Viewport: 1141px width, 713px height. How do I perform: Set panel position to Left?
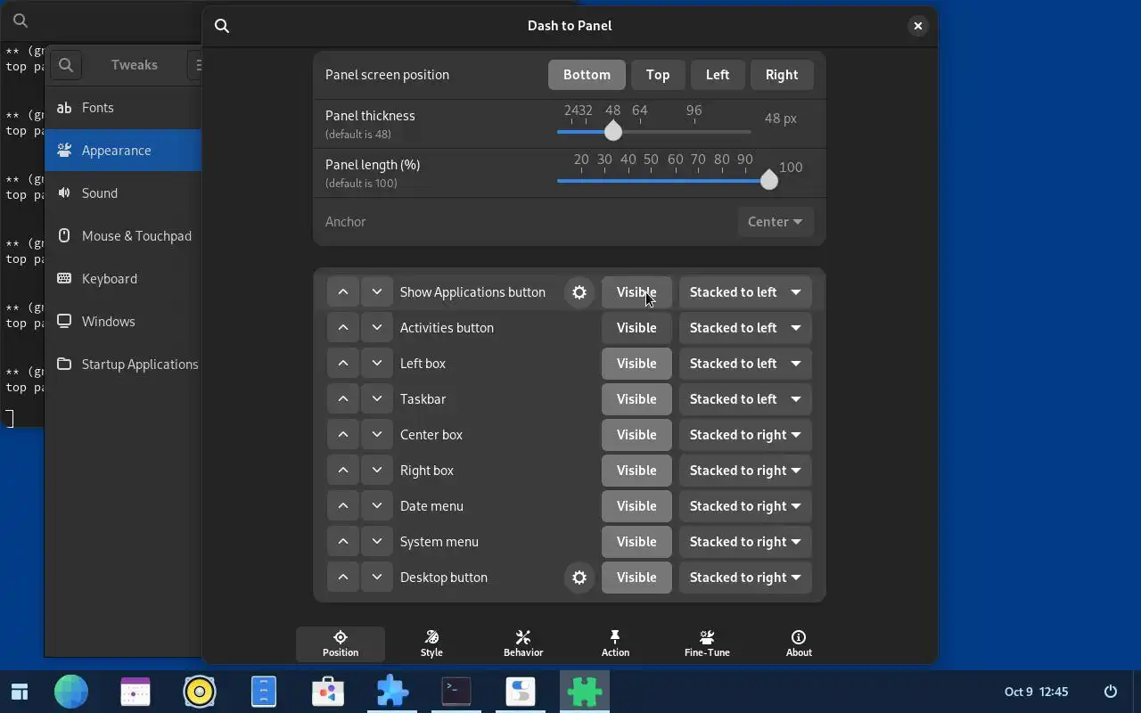tap(718, 75)
